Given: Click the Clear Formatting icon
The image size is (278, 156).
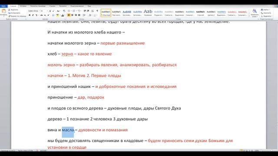Looking at the screenshot, I should click(64, 11).
